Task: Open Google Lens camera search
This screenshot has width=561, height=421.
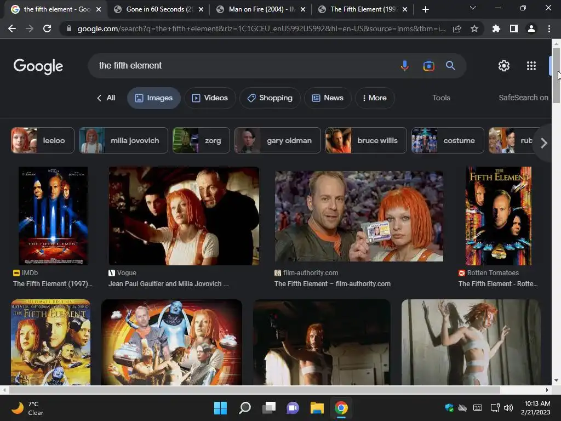Action: [x=428, y=66]
